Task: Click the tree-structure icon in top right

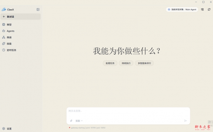Action: (x=202, y=9)
